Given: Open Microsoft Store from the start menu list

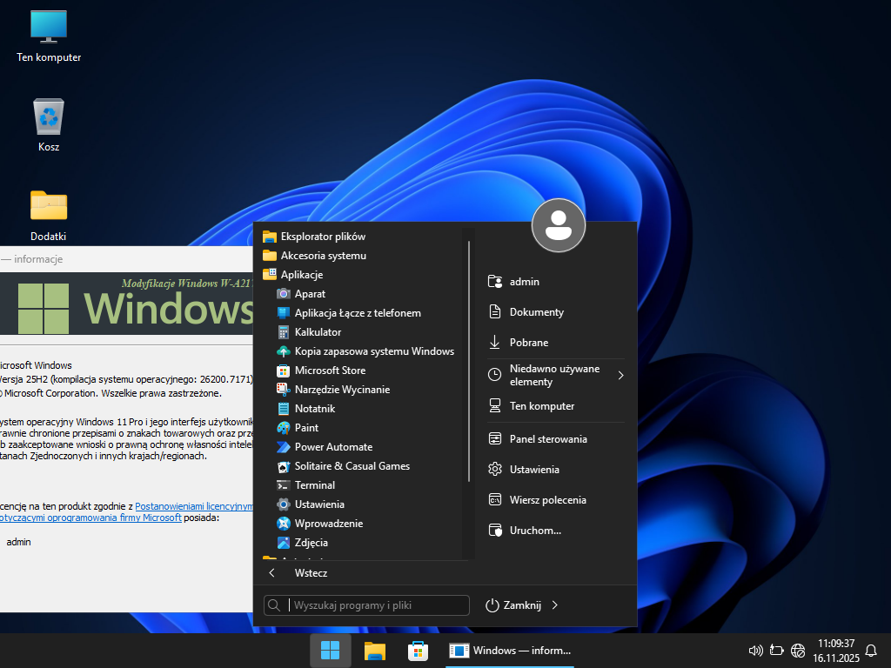Looking at the screenshot, I should [x=330, y=371].
